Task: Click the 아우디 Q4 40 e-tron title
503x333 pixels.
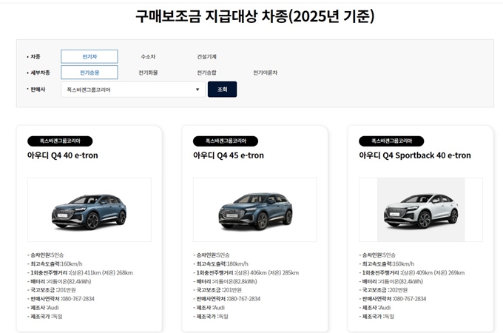Action: (63, 155)
